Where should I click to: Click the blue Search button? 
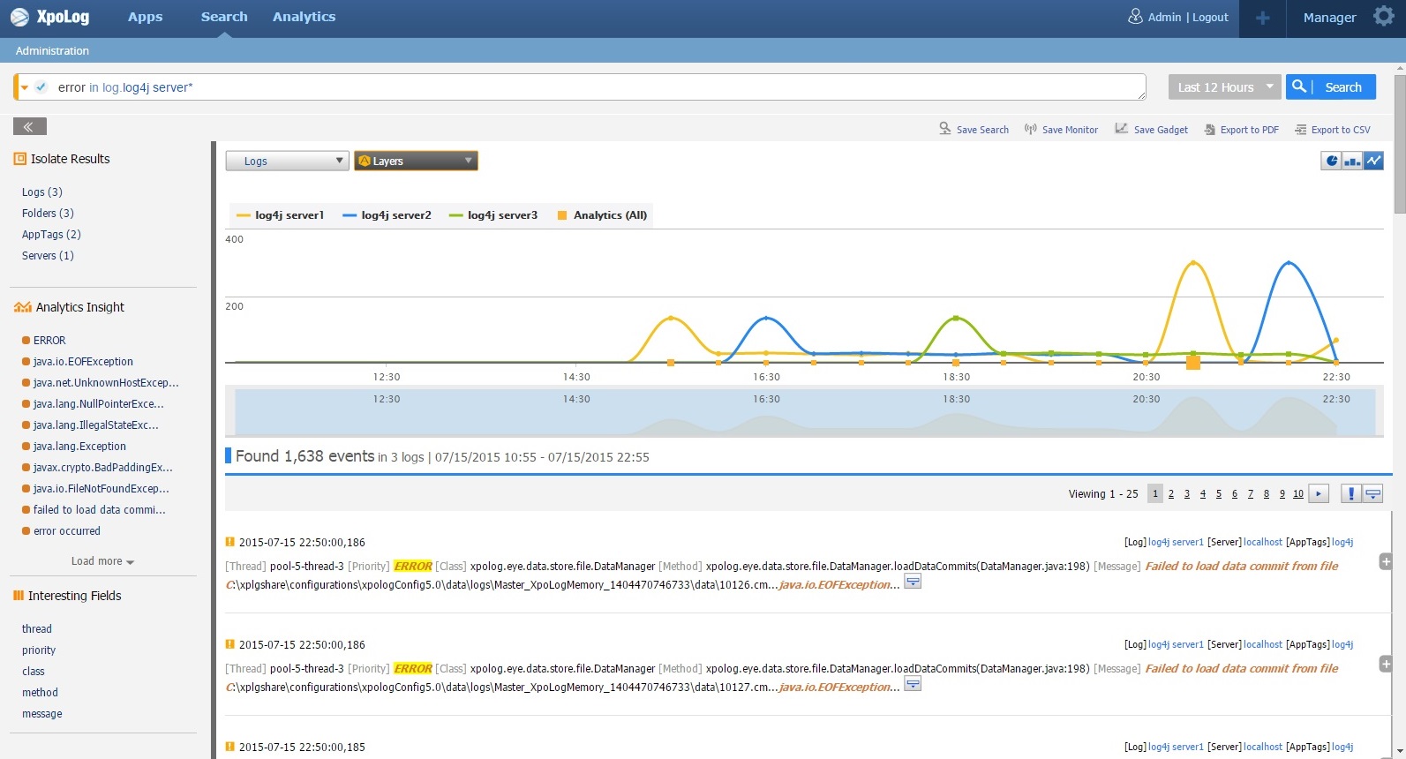point(1331,87)
